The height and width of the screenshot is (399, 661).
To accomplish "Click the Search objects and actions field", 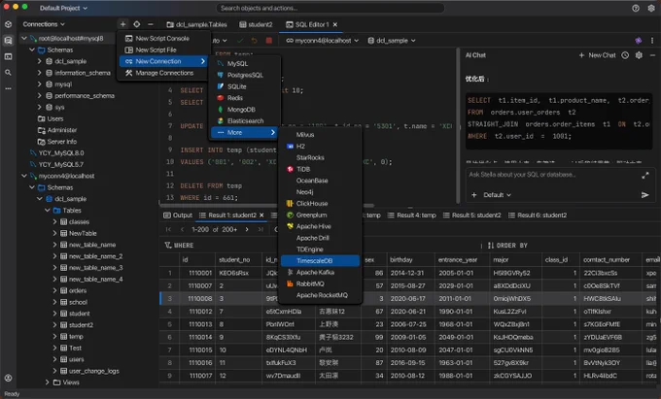I will tap(330, 8).
